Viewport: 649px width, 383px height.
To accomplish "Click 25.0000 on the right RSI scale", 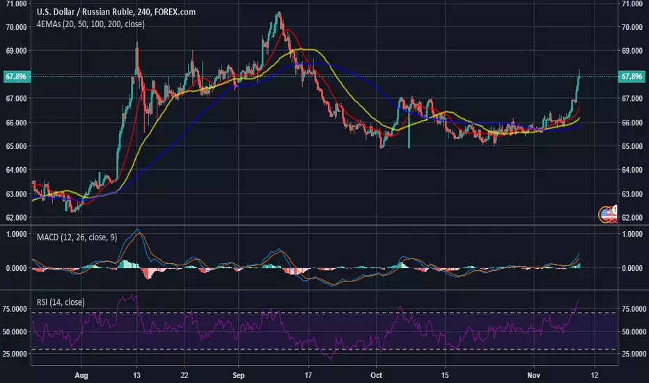I will tap(634, 354).
